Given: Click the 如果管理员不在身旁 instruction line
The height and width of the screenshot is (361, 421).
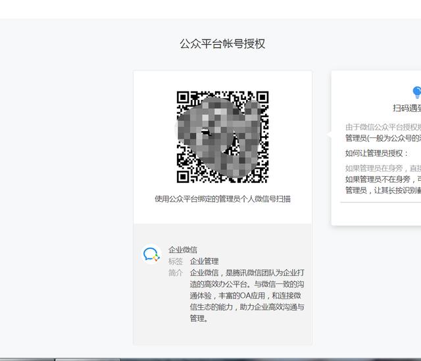Looking at the screenshot, I should 383,179.
